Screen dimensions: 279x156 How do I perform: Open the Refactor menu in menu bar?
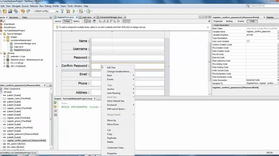tap(34, 6)
